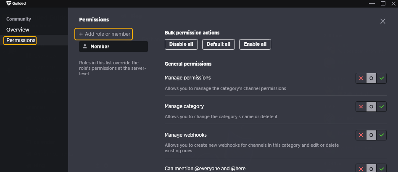Screen dimensions: 398x172
Task: Hit the Enable all button
Action: 255,44
